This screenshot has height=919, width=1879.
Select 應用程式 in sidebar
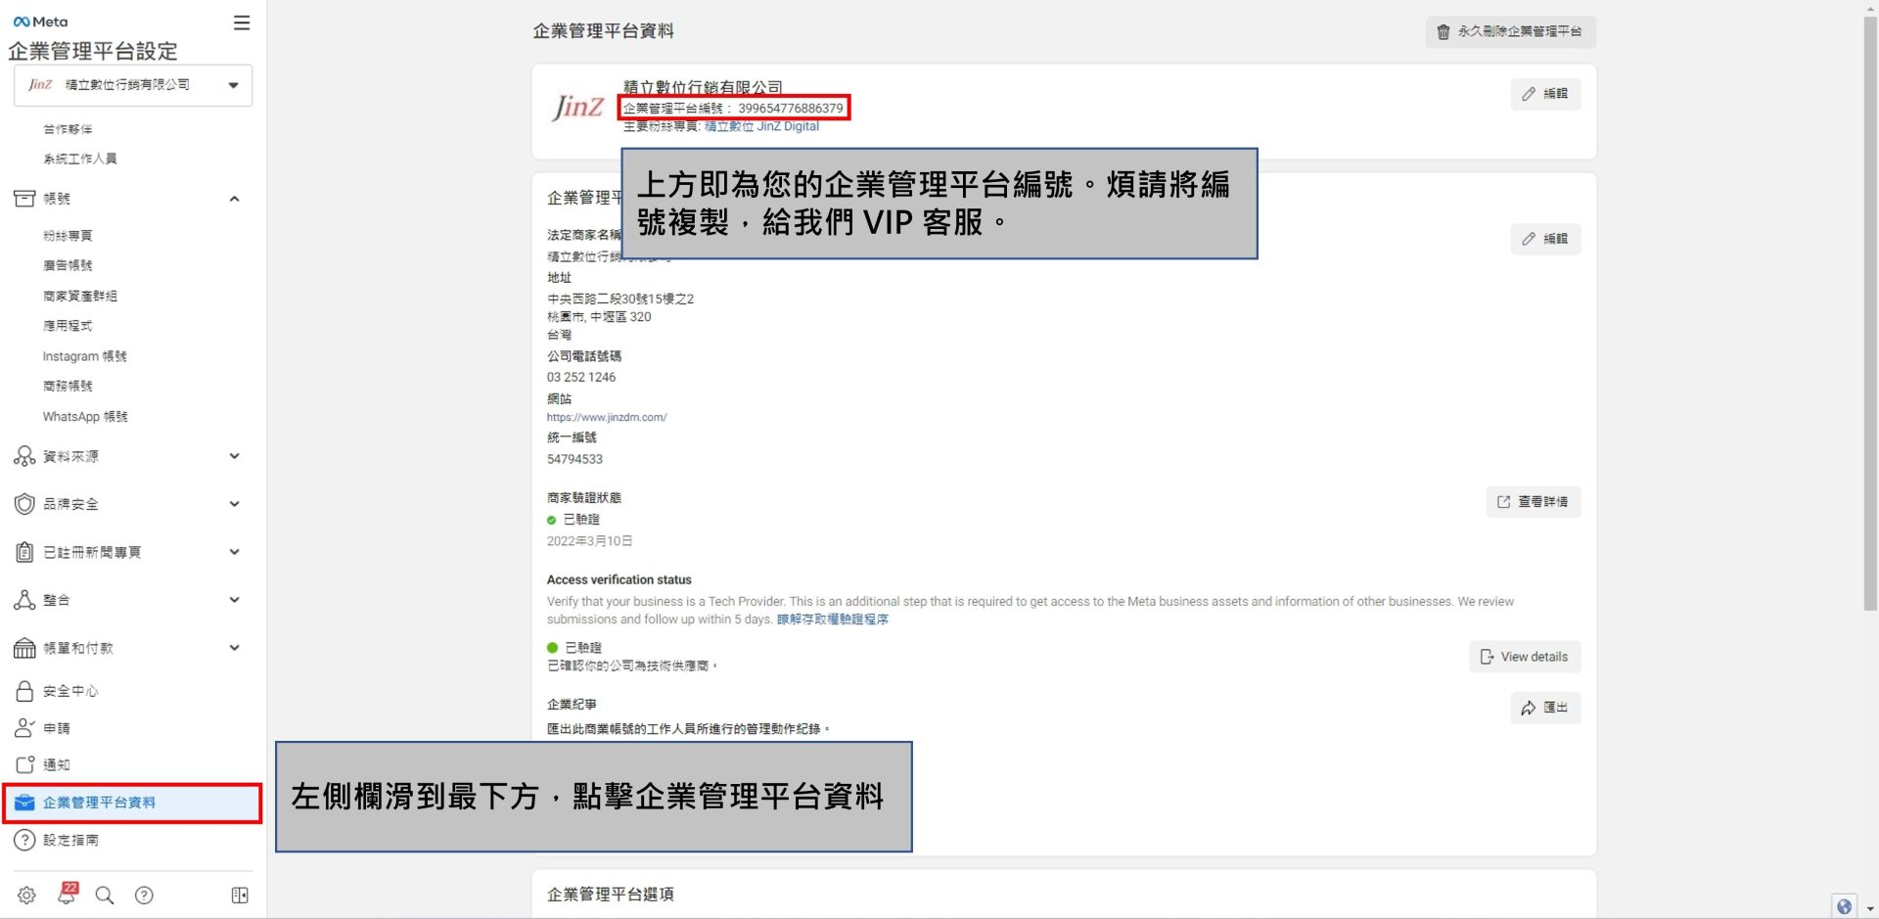click(x=68, y=326)
